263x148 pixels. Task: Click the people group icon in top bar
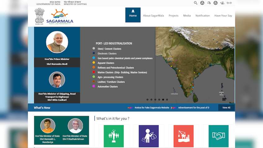pyautogui.click(x=222, y=3)
